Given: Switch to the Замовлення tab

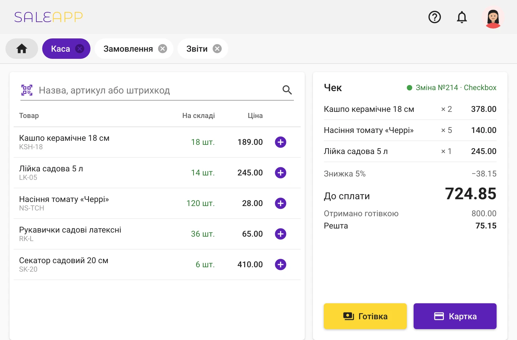Looking at the screenshot, I should click(x=128, y=49).
